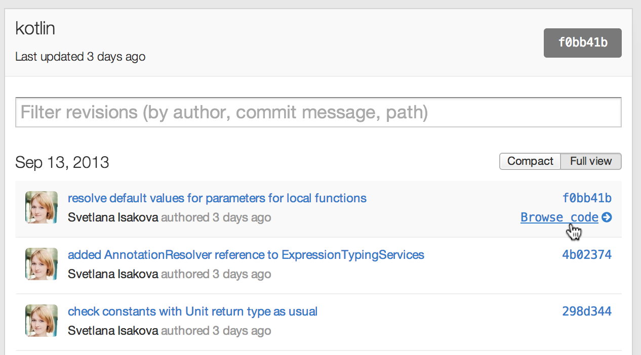
Task: Click Svetlana Isakova on the check constants commit
Action: coord(113,331)
